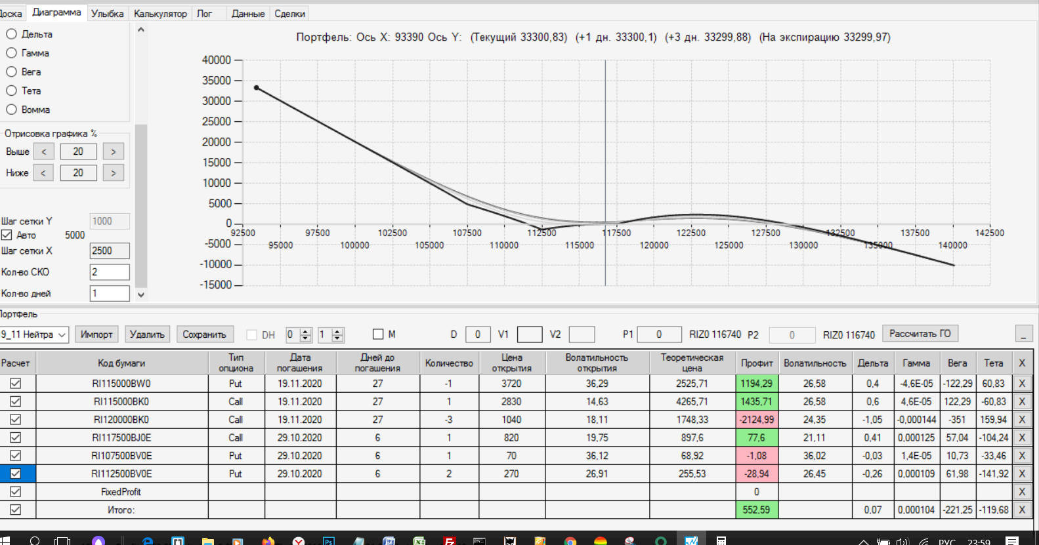
Task: Click X on the Итого row
Action: (1022, 510)
